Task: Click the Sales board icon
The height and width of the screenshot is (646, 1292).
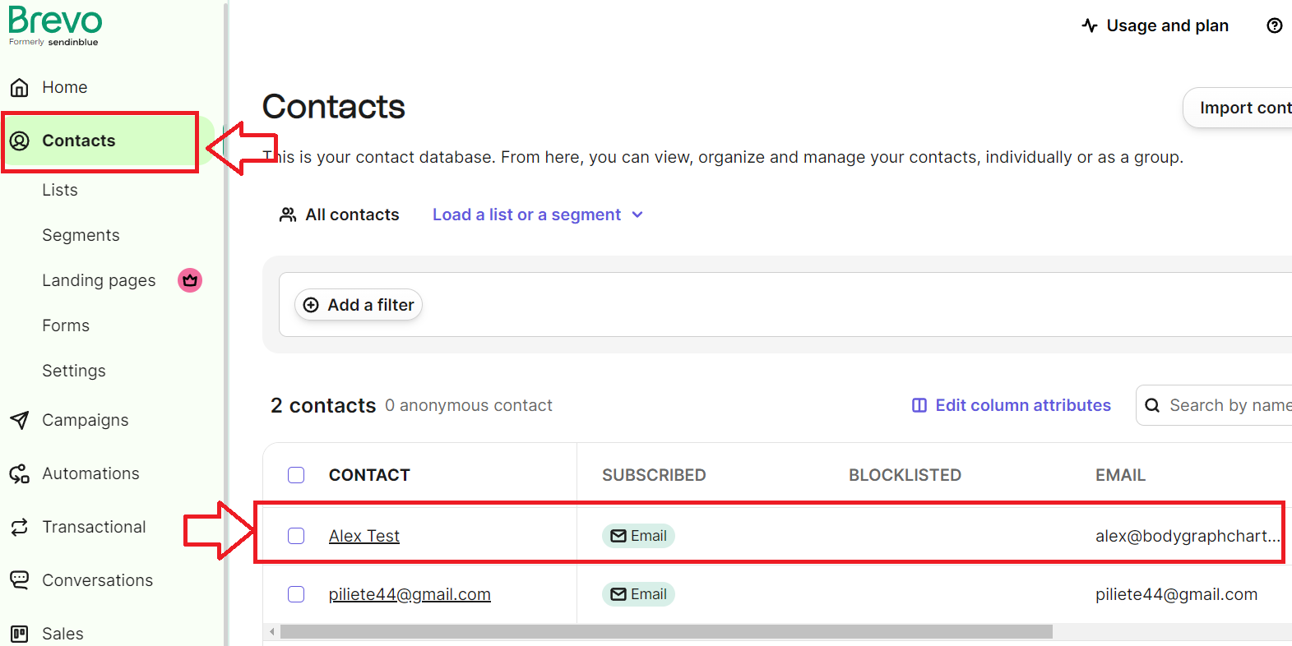Action: (20, 634)
